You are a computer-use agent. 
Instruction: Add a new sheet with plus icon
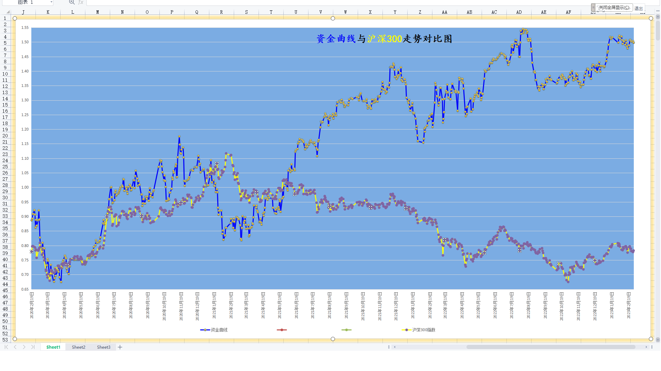[120, 347]
